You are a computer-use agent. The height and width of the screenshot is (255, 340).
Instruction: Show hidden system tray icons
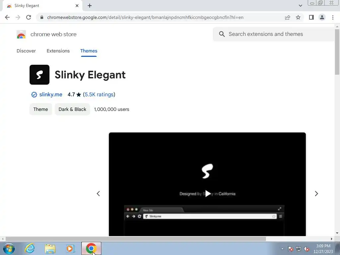[x=282, y=249]
